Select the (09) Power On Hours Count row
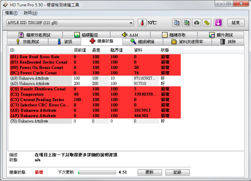The height and width of the screenshot is (181, 251). (95, 68)
